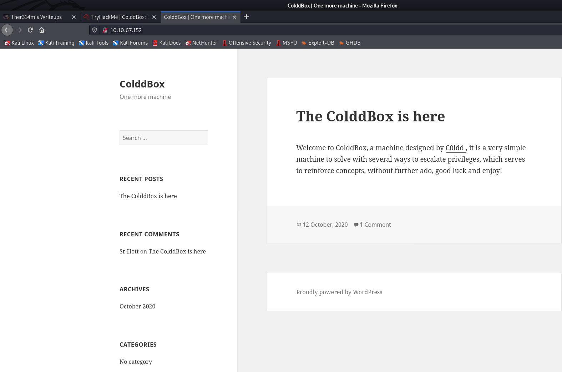Click Proudly powered by WordPress link
Viewport: 562px width, 372px height.
click(x=339, y=292)
